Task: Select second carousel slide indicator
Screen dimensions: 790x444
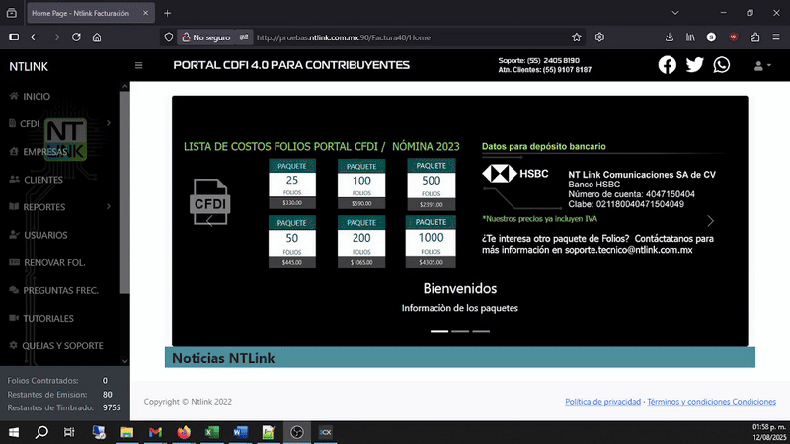Action: tap(460, 331)
